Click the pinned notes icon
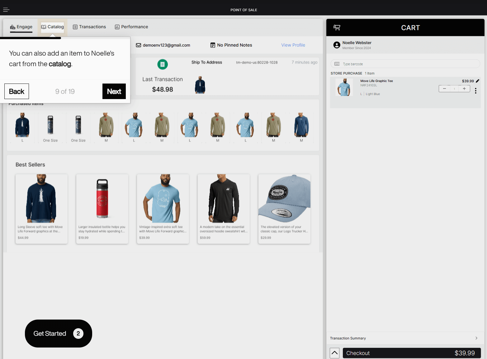 click(x=213, y=45)
